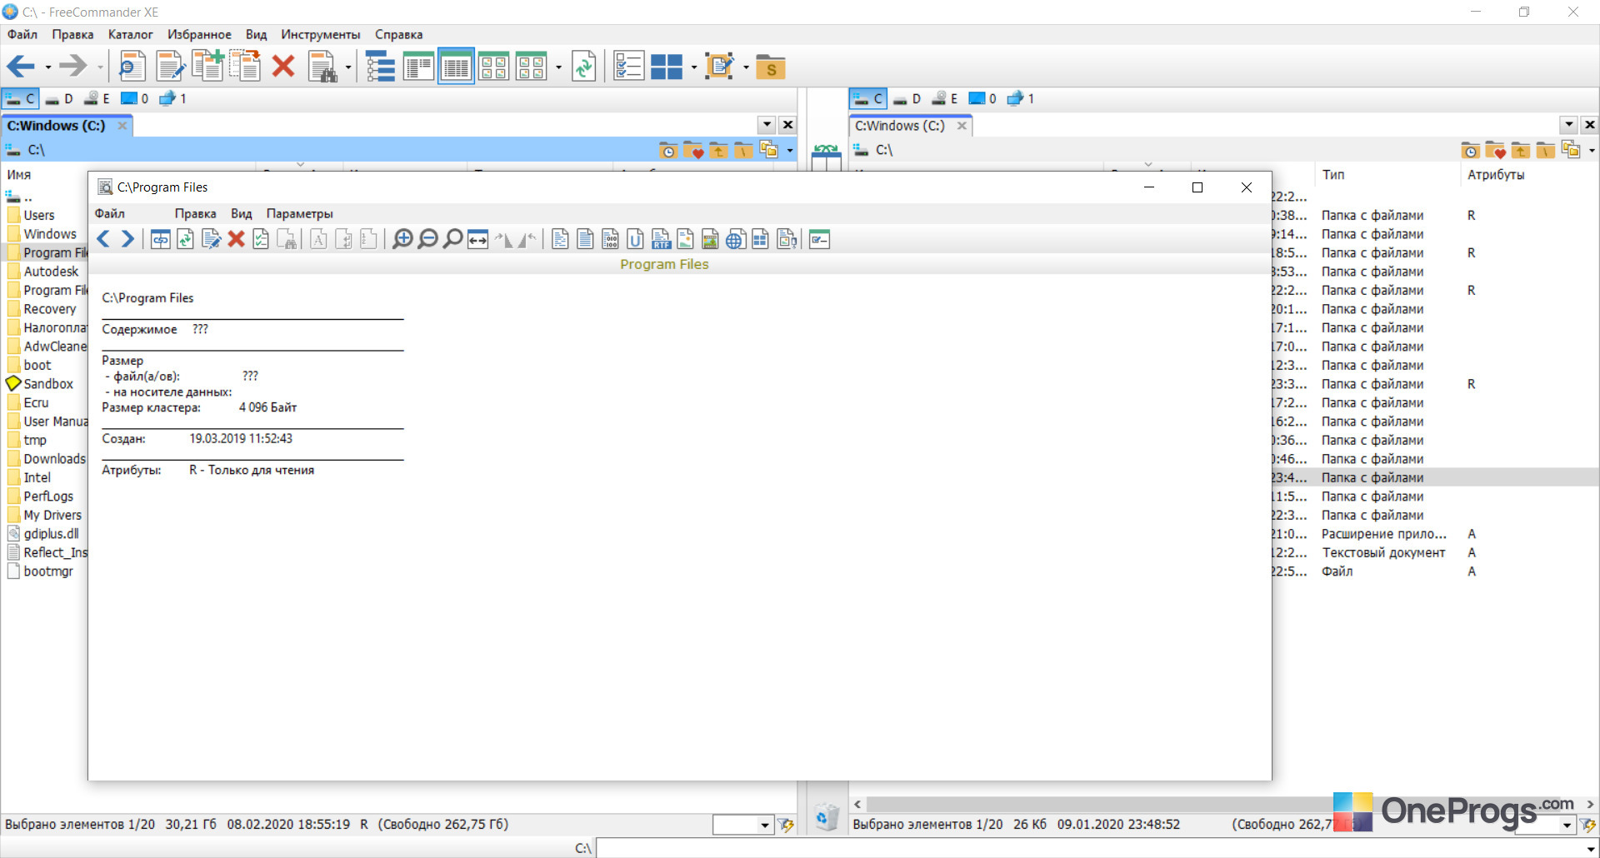Screen dimensions: 1600x858
Task: Open the view modes dropdown arrow
Action: [x=558, y=67]
